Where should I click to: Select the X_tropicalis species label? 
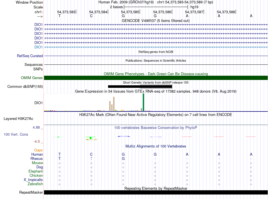pos(33,180)
